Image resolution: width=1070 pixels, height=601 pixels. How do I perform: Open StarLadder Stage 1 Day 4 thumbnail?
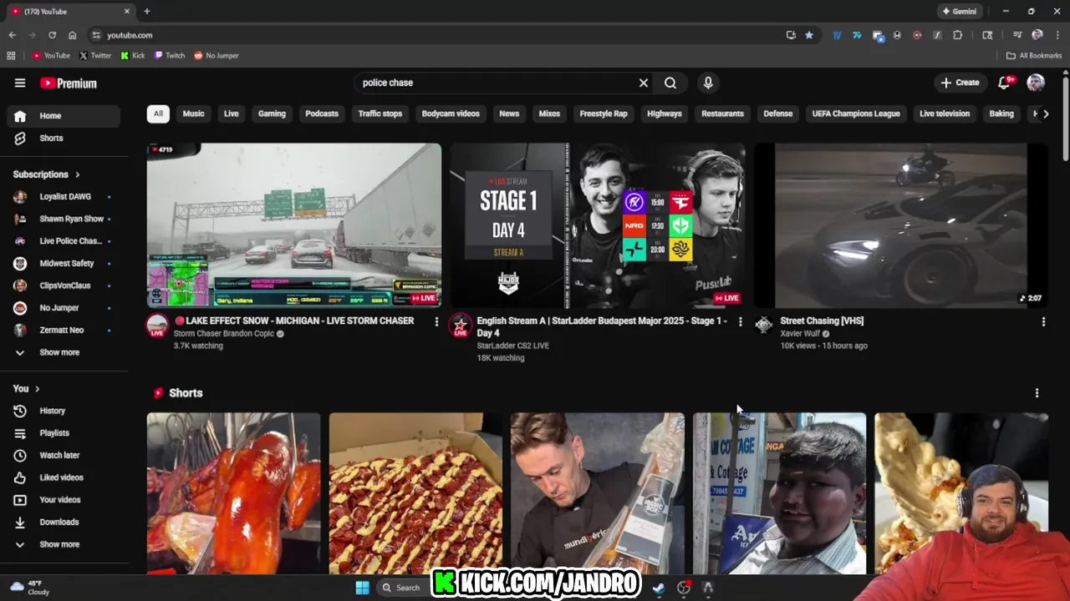(598, 225)
